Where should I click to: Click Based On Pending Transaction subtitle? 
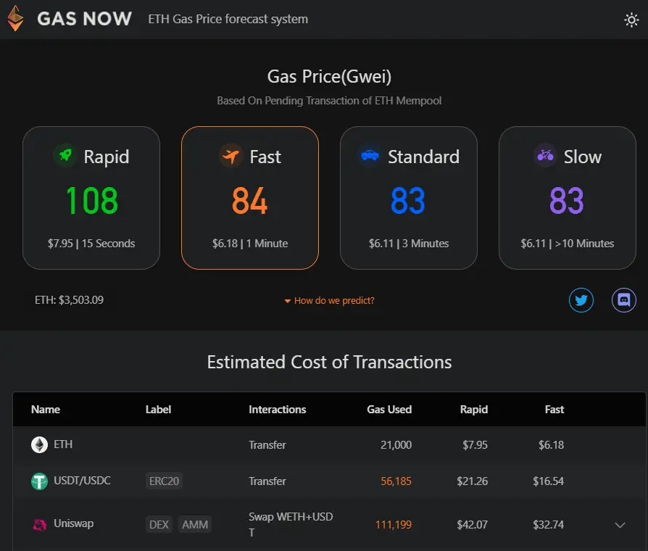(x=329, y=101)
